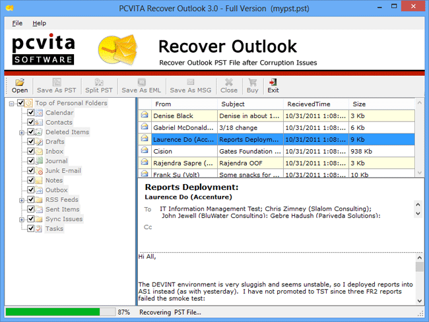
Task: Select the Sync Issues folder label
Action: pyautogui.click(x=64, y=219)
